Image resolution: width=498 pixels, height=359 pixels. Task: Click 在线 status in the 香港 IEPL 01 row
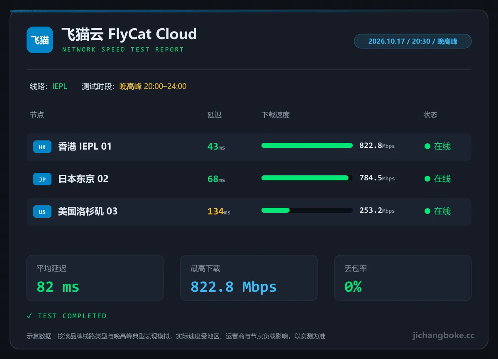[442, 146]
